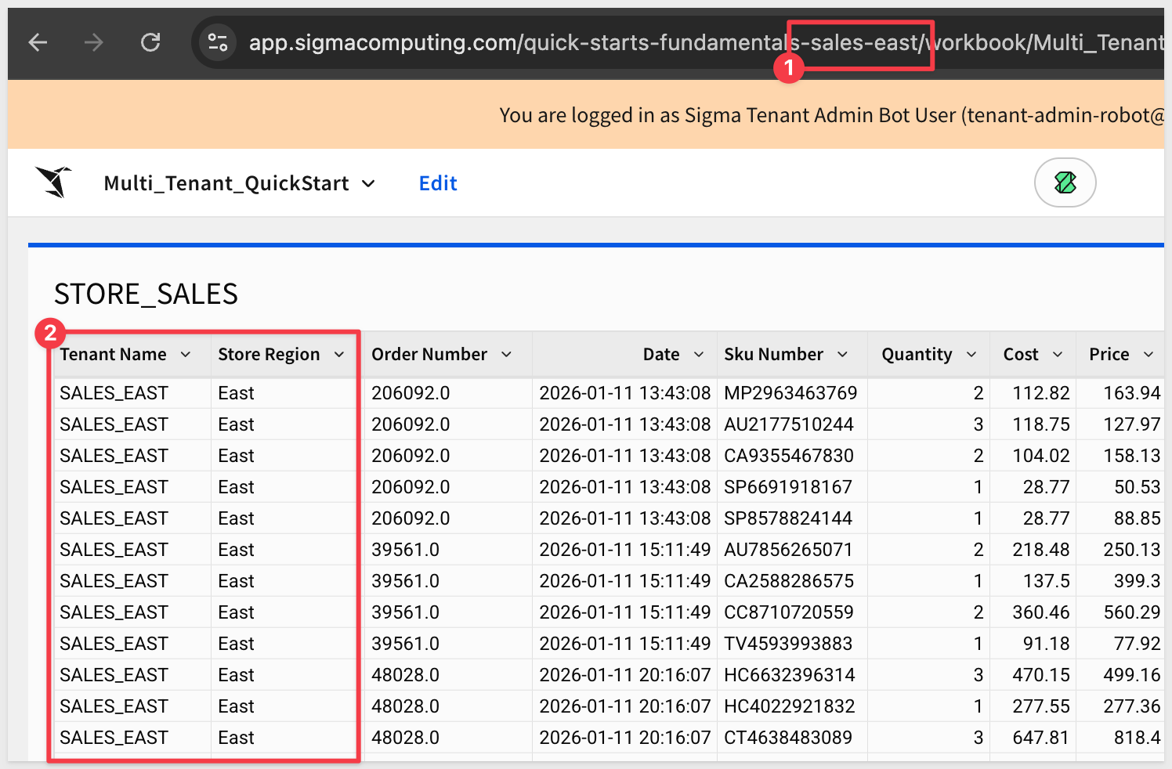Click the browser back arrow
Screen dimensions: 1172x769
coord(38,42)
